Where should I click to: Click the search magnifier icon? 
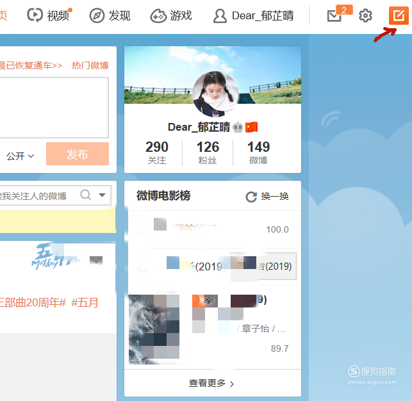click(x=86, y=195)
